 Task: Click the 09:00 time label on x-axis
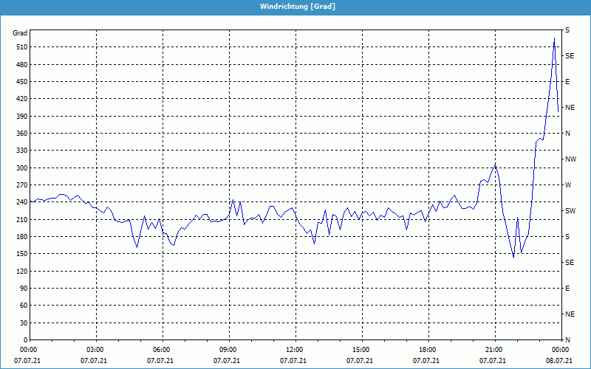point(228,350)
